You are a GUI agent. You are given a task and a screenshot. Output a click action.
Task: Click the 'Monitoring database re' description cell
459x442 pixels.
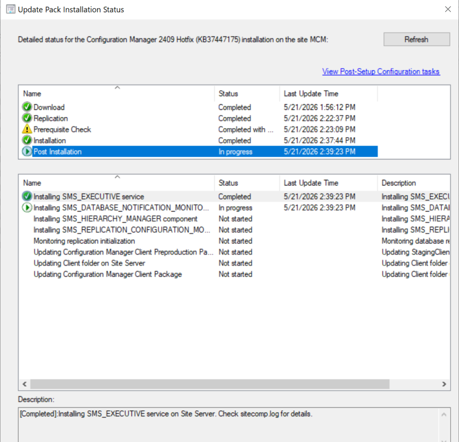point(416,241)
